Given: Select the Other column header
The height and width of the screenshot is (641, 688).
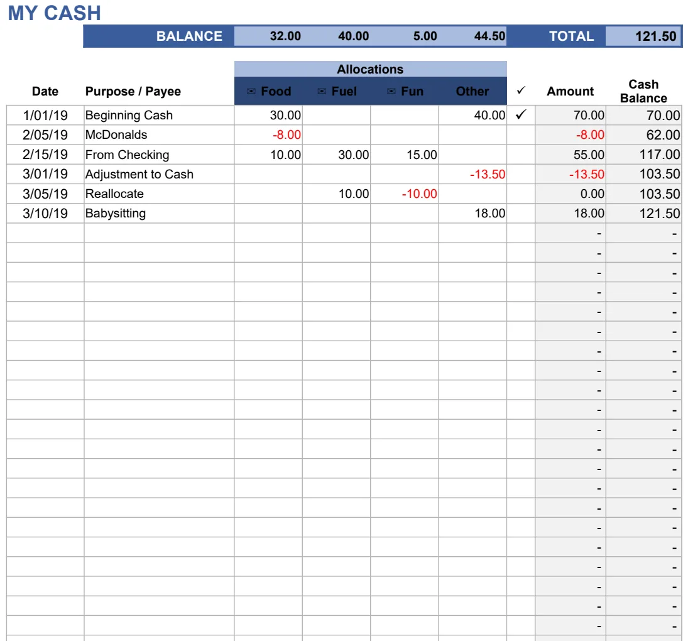Looking at the screenshot, I should click(x=472, y=91).
